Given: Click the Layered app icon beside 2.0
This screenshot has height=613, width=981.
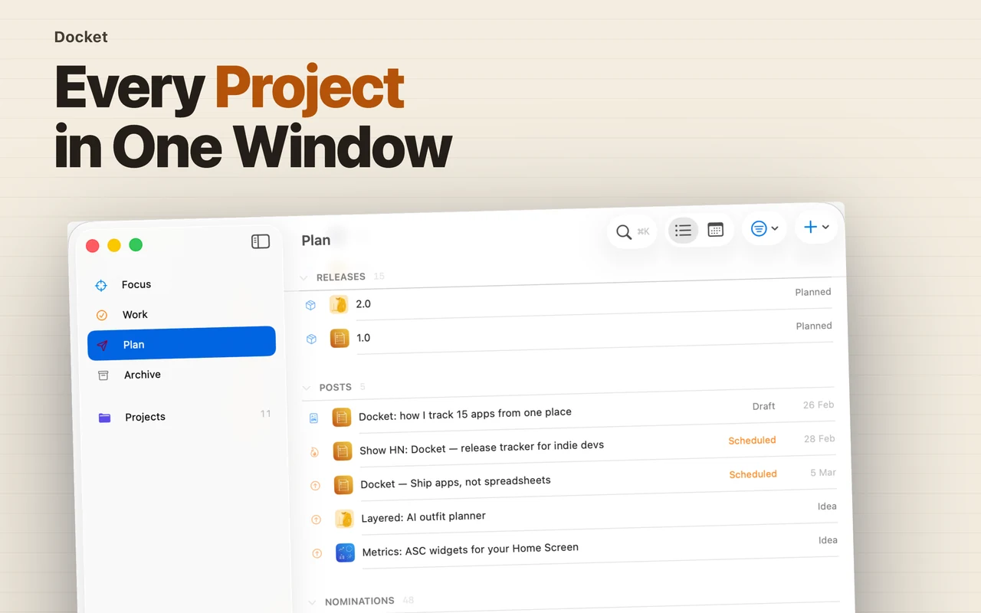Looking at the screenshot, I should click(x=339, y=304).
